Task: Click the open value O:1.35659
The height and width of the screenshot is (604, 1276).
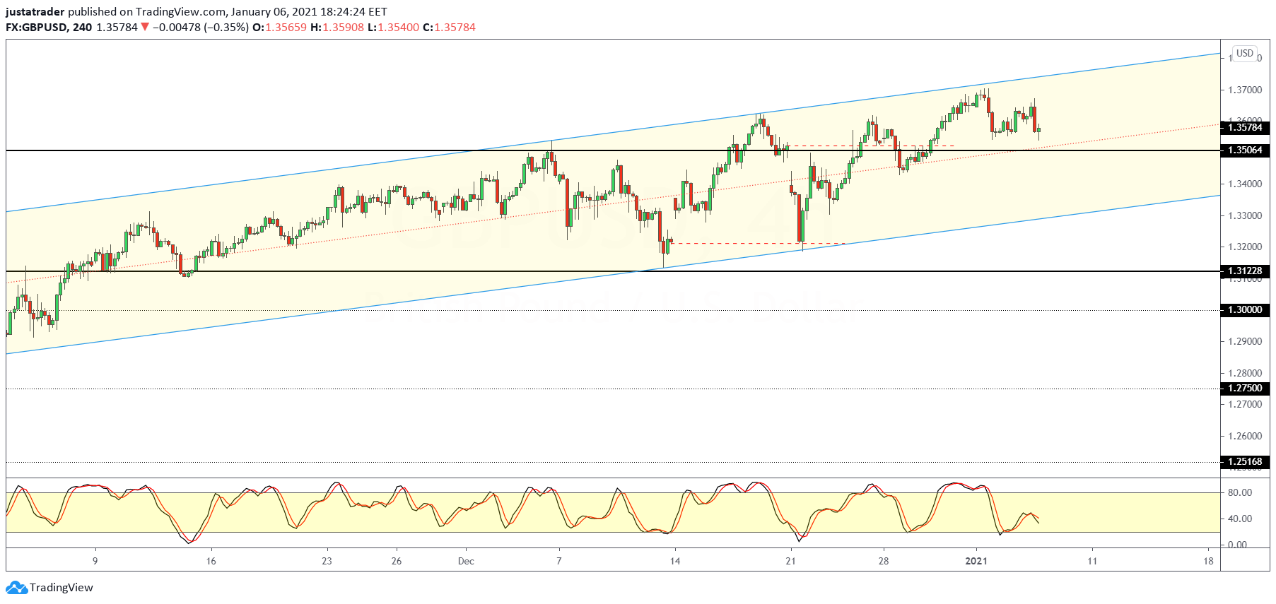Action: [280, 28]
